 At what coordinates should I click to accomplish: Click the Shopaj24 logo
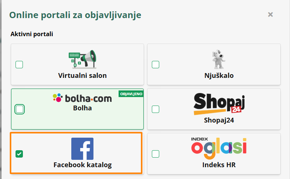tap(219, 104)
